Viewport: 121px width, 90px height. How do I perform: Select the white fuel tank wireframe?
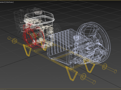tap(40, 18)
